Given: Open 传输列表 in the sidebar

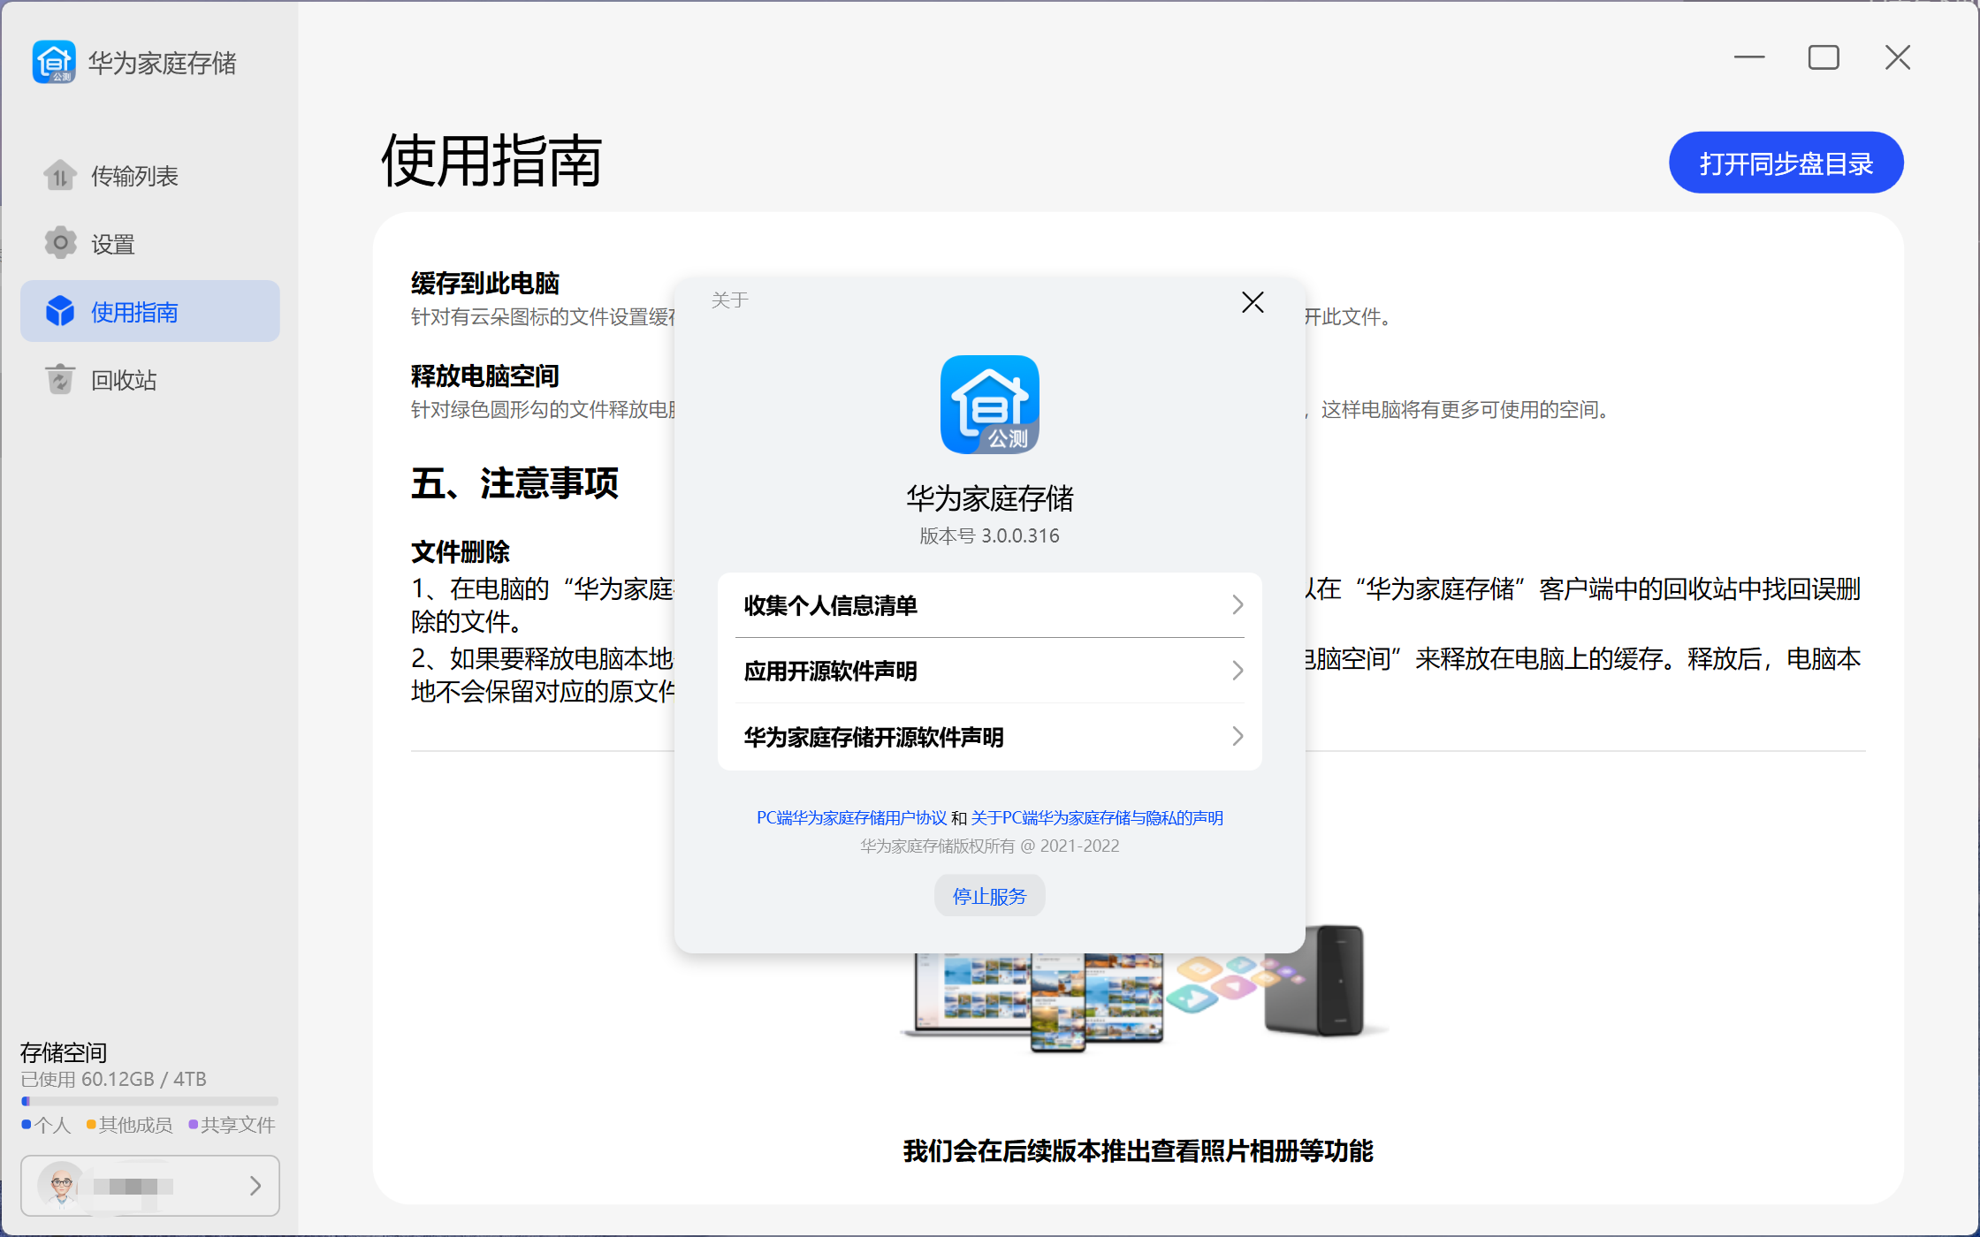Looking at the screenshot, I should click(x=150, y=176).
